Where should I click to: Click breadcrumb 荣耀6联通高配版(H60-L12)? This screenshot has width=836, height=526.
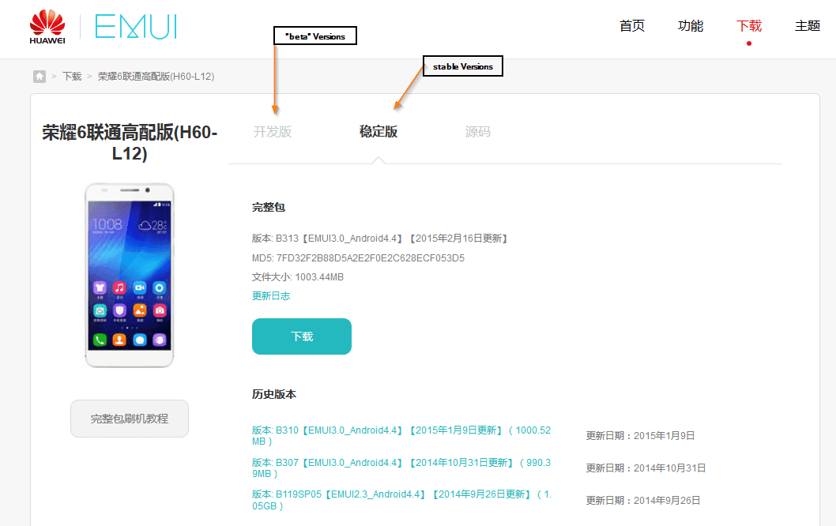point(156,76)
